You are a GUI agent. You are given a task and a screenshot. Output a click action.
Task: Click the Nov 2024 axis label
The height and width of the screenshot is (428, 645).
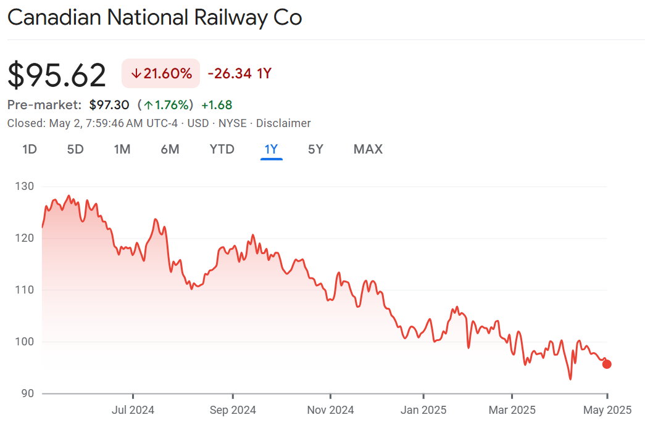click(x=330, y=409)
